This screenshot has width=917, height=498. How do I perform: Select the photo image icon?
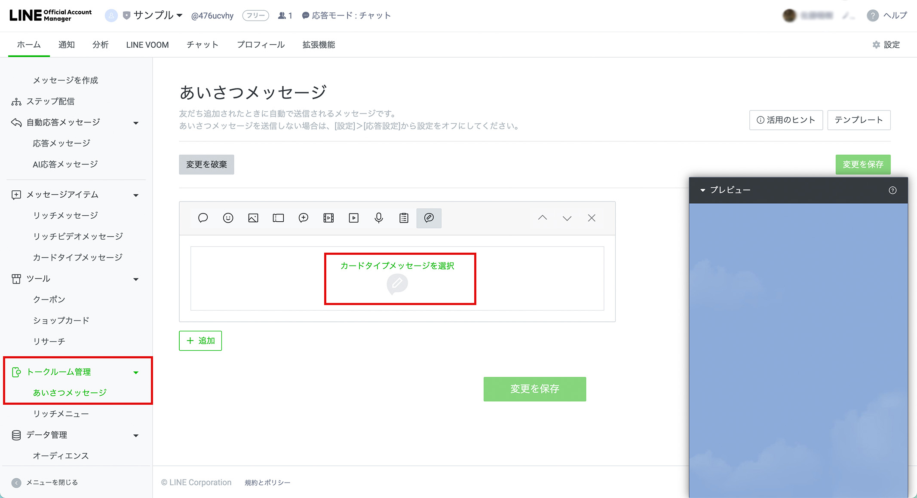253,218
